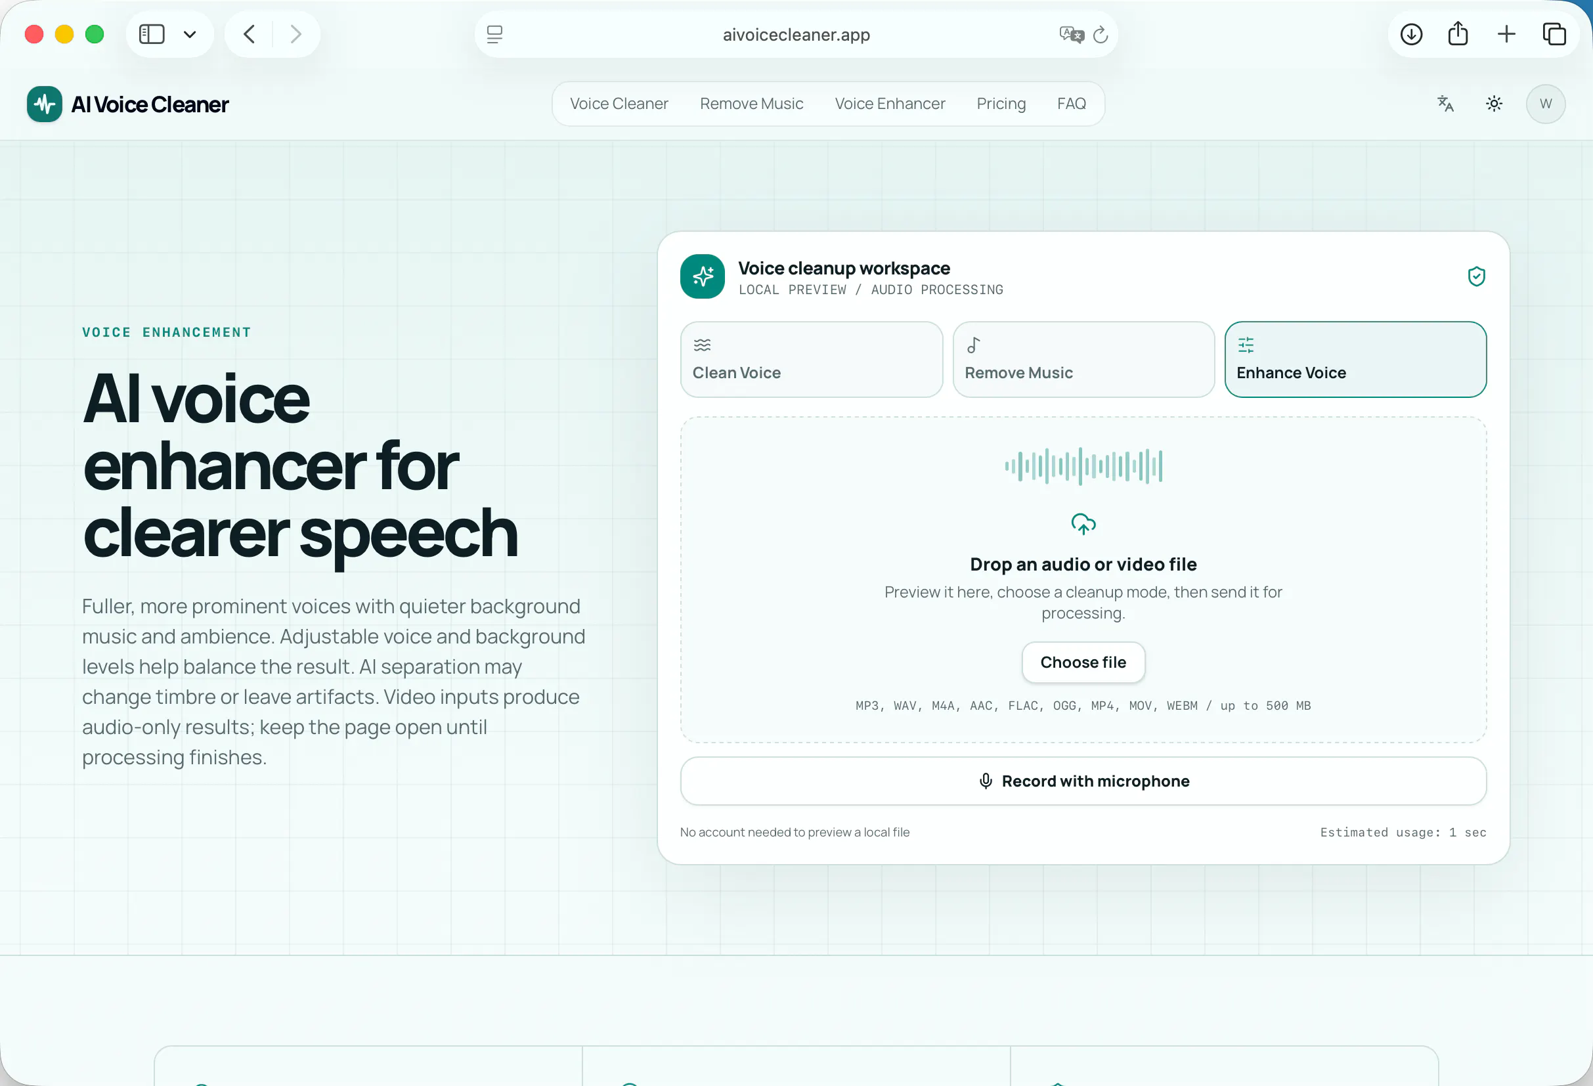The image size is (1593, 1086).
Task: Click the supported formats line starting with MP3, WAV
Action: click(x=1083, y=705)
